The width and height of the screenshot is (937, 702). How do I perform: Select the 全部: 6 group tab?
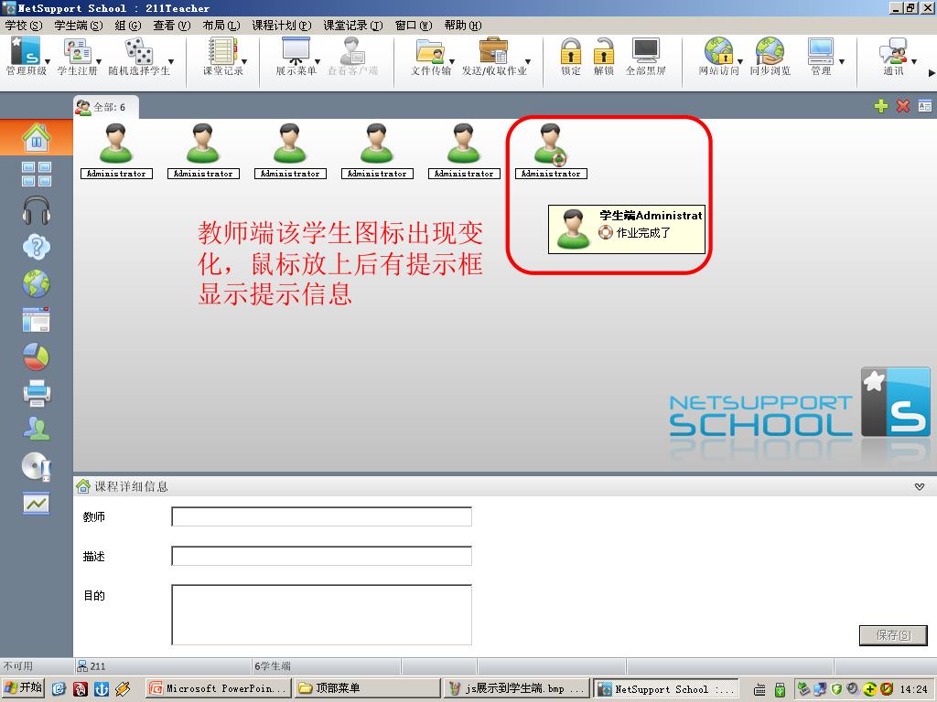(x=106, y=107)
